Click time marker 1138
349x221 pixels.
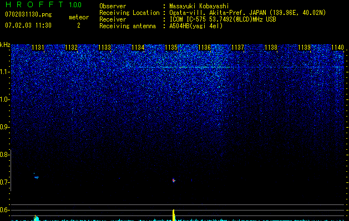point(271,48)
